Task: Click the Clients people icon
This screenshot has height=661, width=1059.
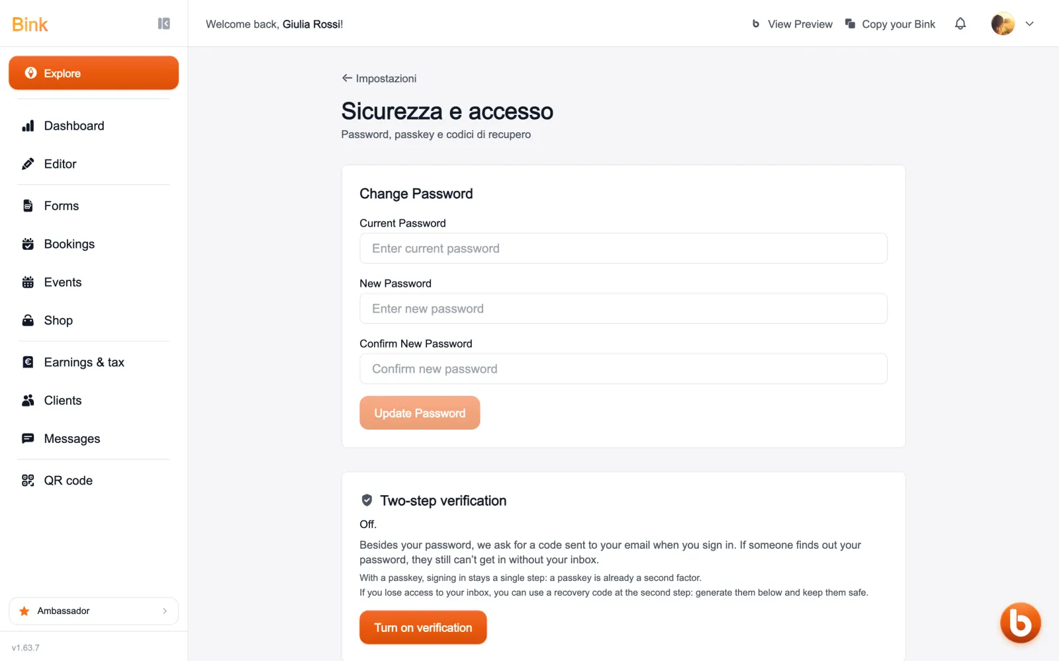Action: [28, 401]
